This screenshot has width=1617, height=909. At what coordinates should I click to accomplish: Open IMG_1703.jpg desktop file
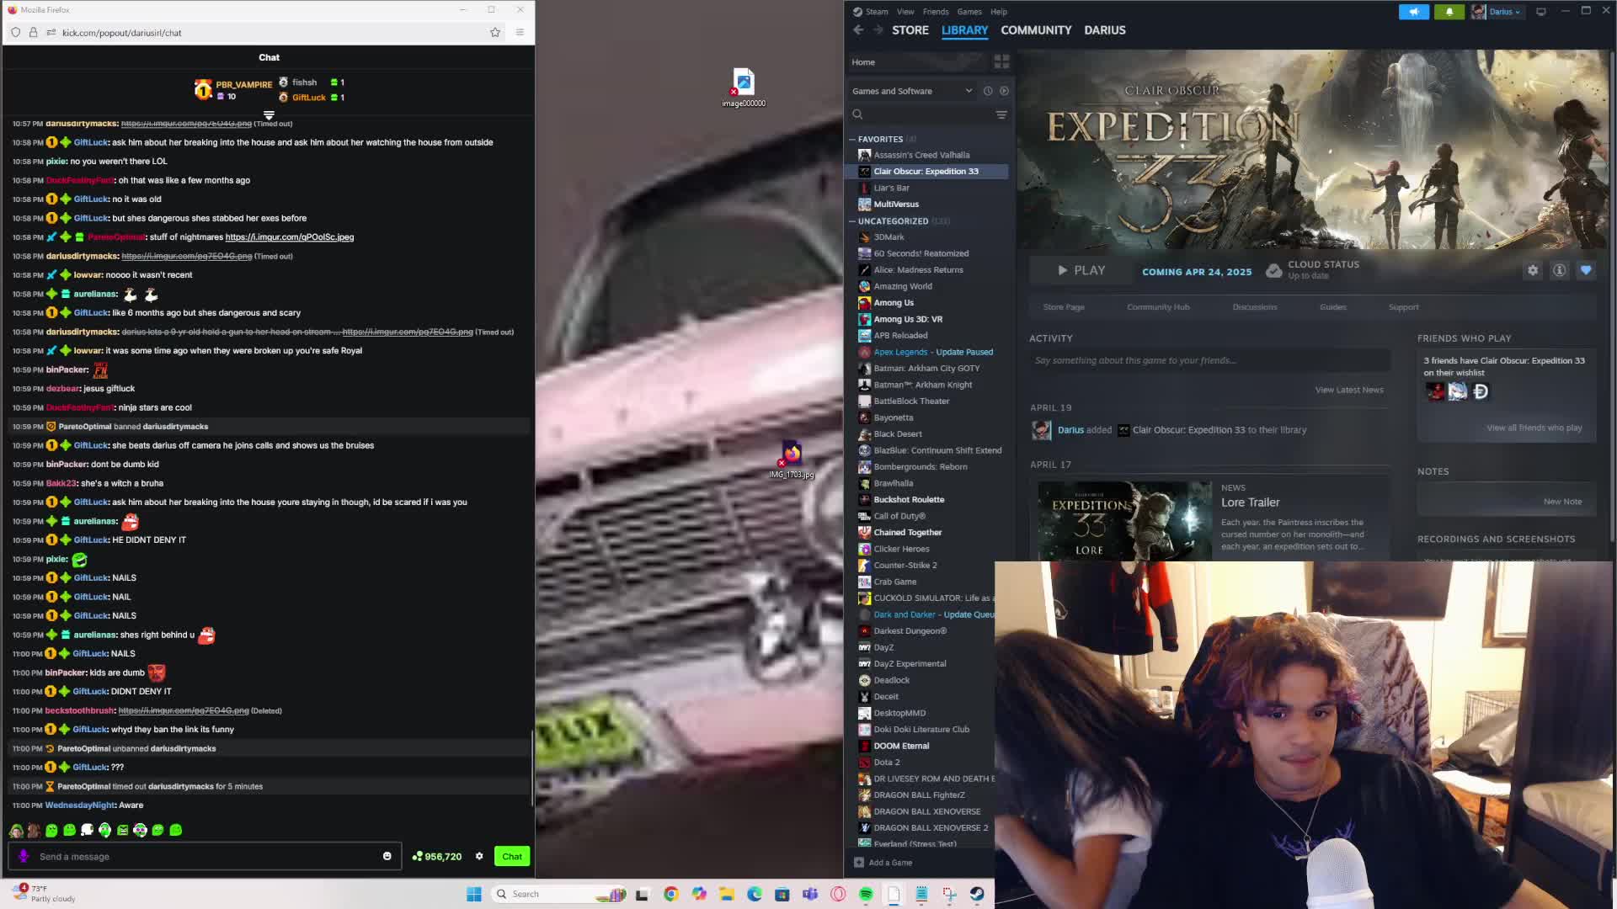tap(792, 460)
